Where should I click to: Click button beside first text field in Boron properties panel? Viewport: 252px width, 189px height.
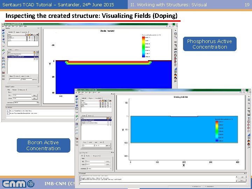point(108,161)
